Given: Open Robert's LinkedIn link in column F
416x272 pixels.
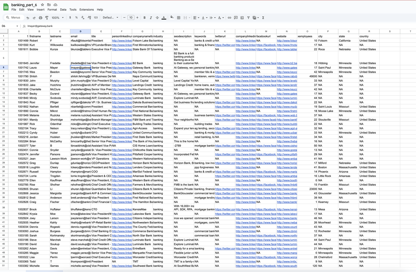Looking at the screenshot, I should tap(122, 41).
